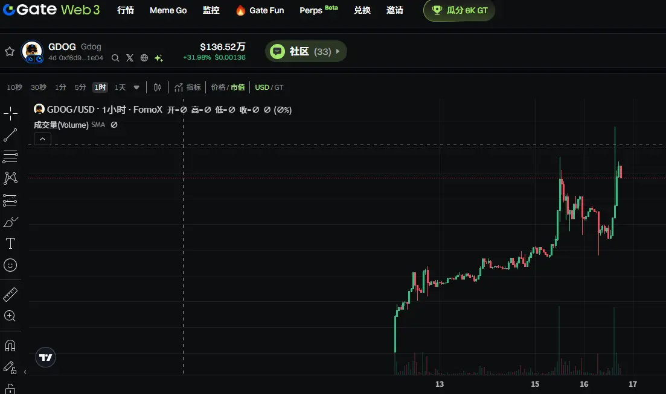This screenshot has width=666, height=394.
Task: Open the Meme Go menu
Action: tap(168, 10)
